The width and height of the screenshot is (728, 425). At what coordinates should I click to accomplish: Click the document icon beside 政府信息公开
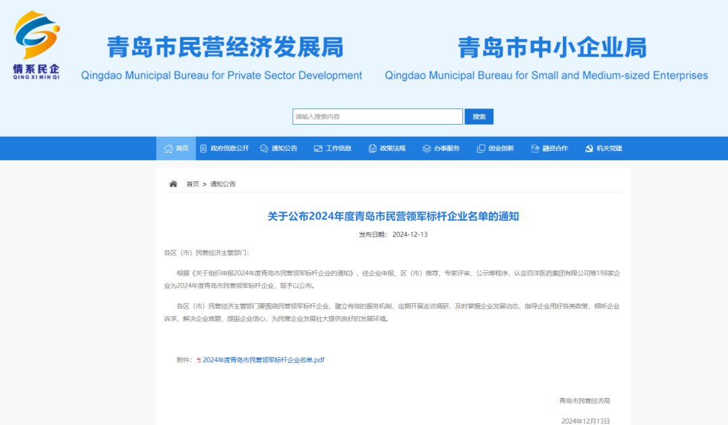click(x=202, y=148)
